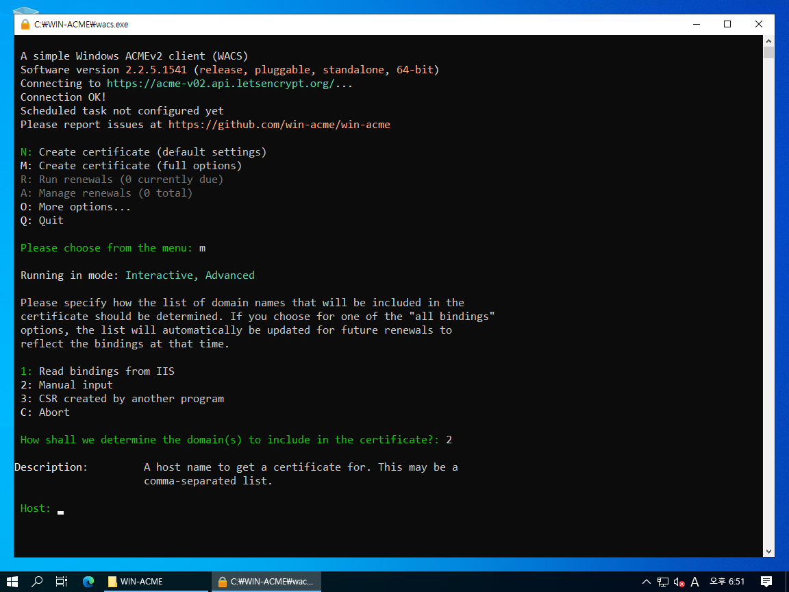Image resolution: width=789 pixels, height=592 pixels.
Task: Click 'Please choose from the menu:' prompt
Action: pyautogui.click(x=106, y=248)
